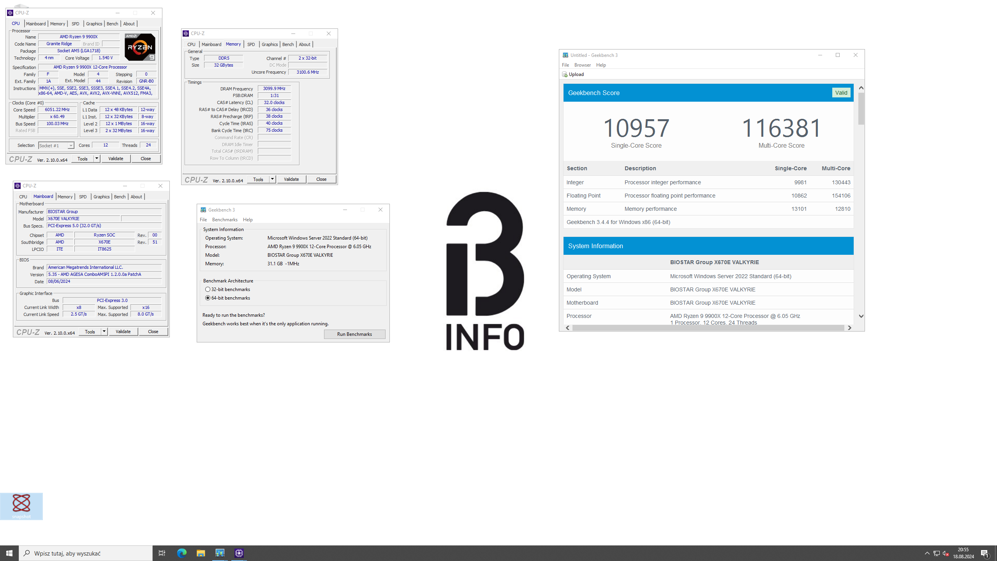Click the Windows Start button
The width and height of the screenshot is (997, 561).
9,553
